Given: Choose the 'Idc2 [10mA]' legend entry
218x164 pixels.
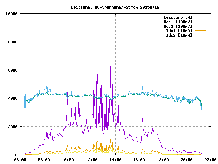Looking at the screenshot, I should tap(179, 35).
